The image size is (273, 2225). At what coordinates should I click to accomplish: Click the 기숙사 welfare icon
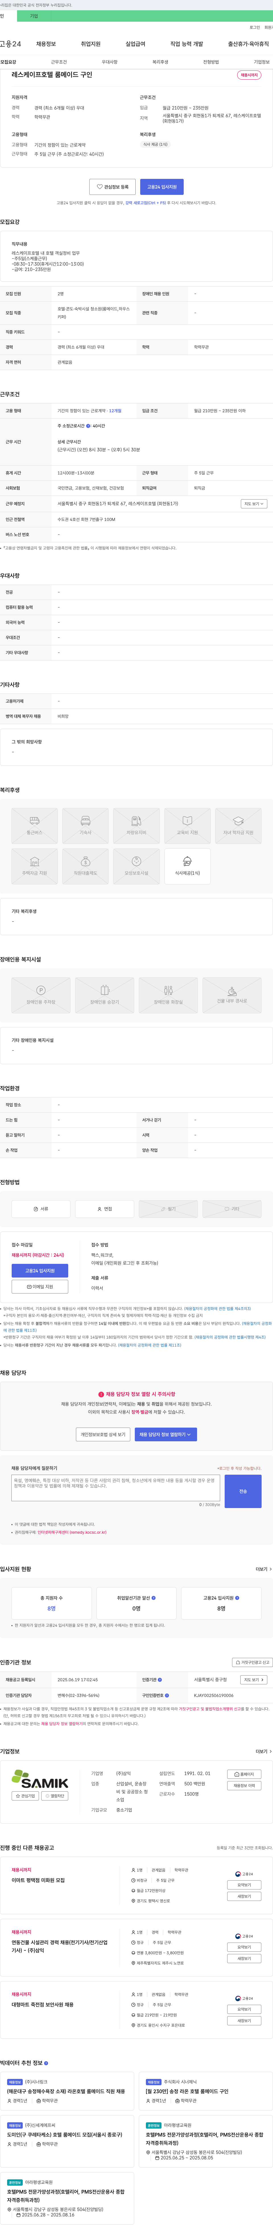click(85, 826)
